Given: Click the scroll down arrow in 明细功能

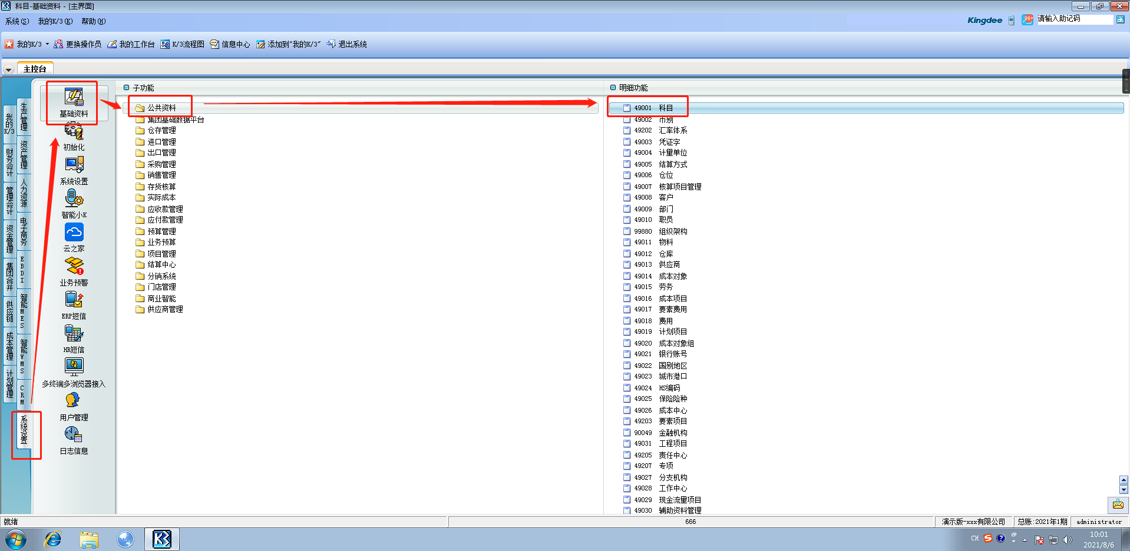Looking at the screenshot, I should (1124, 489).
